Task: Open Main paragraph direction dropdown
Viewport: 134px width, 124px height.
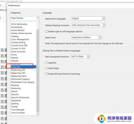Action: coord(80,56)
